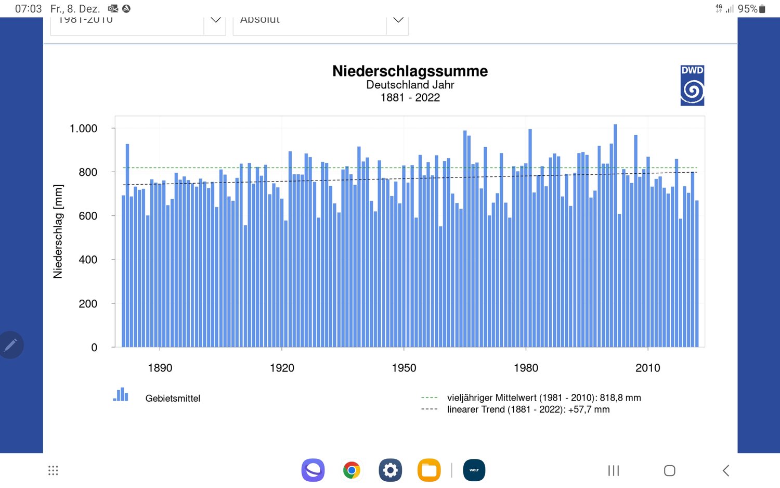Open the yellow My Files folder app
Viewport: 780px width, 488px height.
click(x=429, y=470)
